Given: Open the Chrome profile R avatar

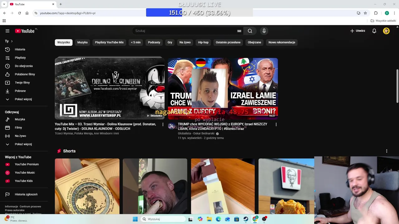Looking at the screenshot, I should pyautogui.click(x=387, y=13).
